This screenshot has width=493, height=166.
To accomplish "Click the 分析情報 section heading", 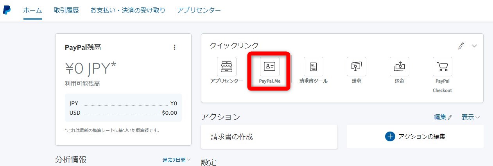I will [x=71, y=159].
